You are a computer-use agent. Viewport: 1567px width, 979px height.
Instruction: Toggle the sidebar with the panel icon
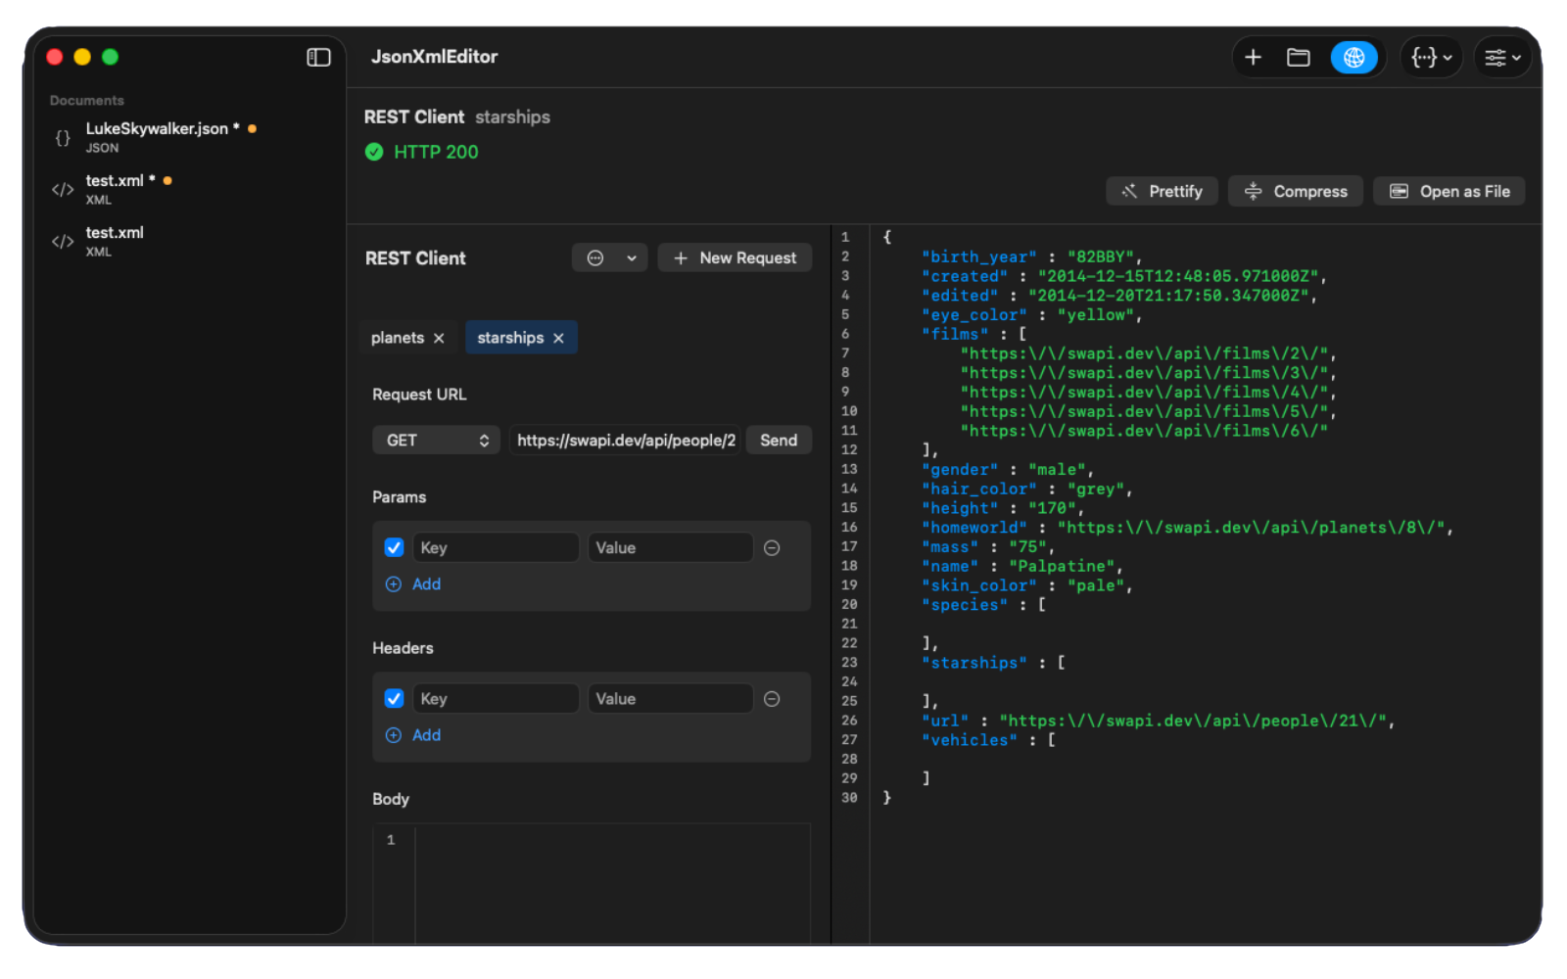tap(318, 58)
